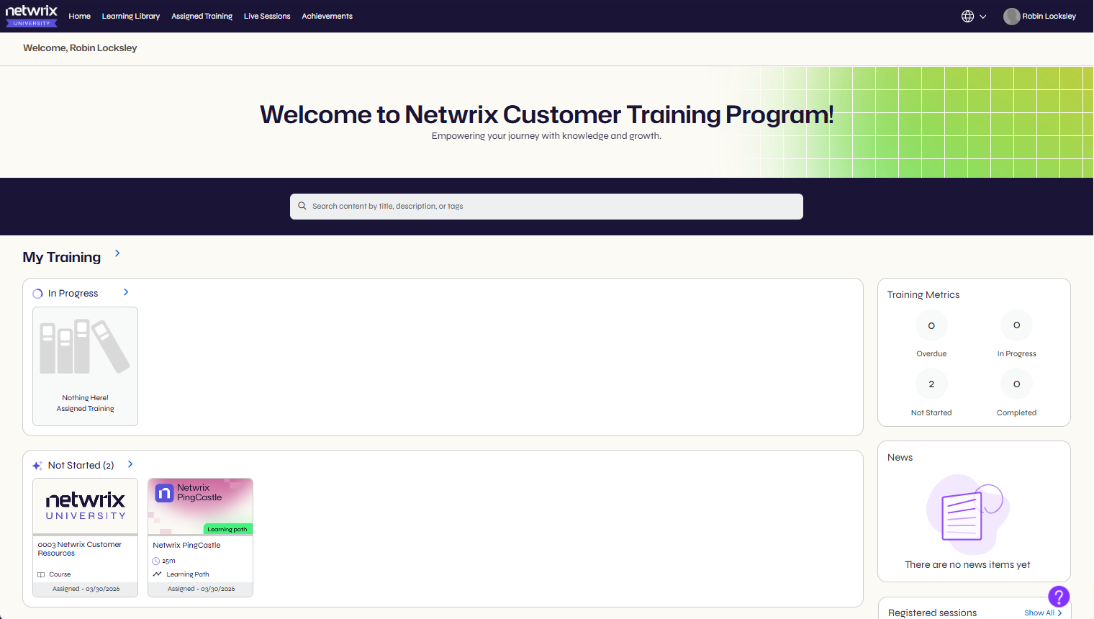The image size is (1094, 619).
Task: Click the clock icon on Netwrix PingCastle card
Action: click(157, 560)
